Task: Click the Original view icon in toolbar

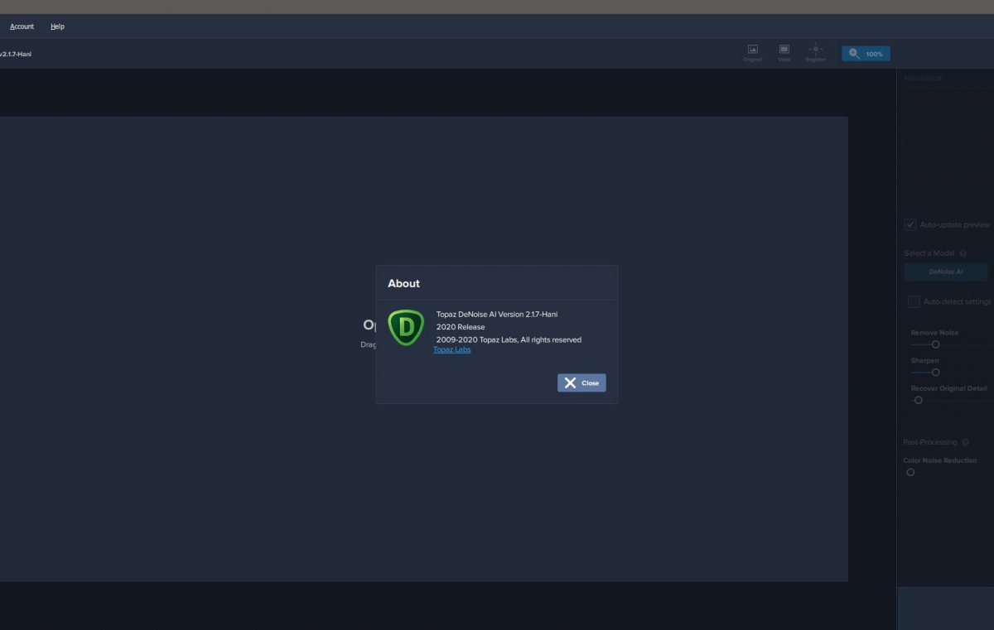Action: (x=752, y=53)
